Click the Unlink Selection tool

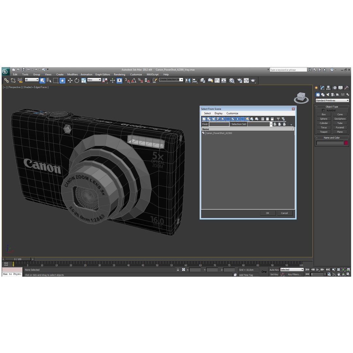coord(13,80)
